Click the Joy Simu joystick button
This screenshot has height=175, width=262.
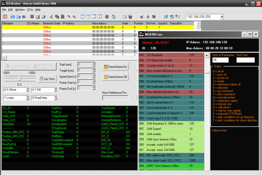point(48,79)
